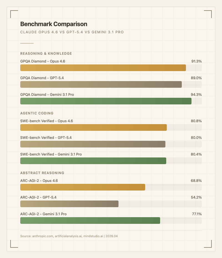This screenshot has width=222, height=258.
Task: Click the Agentic Coding section heading
Action: click(x=37, y=113)
